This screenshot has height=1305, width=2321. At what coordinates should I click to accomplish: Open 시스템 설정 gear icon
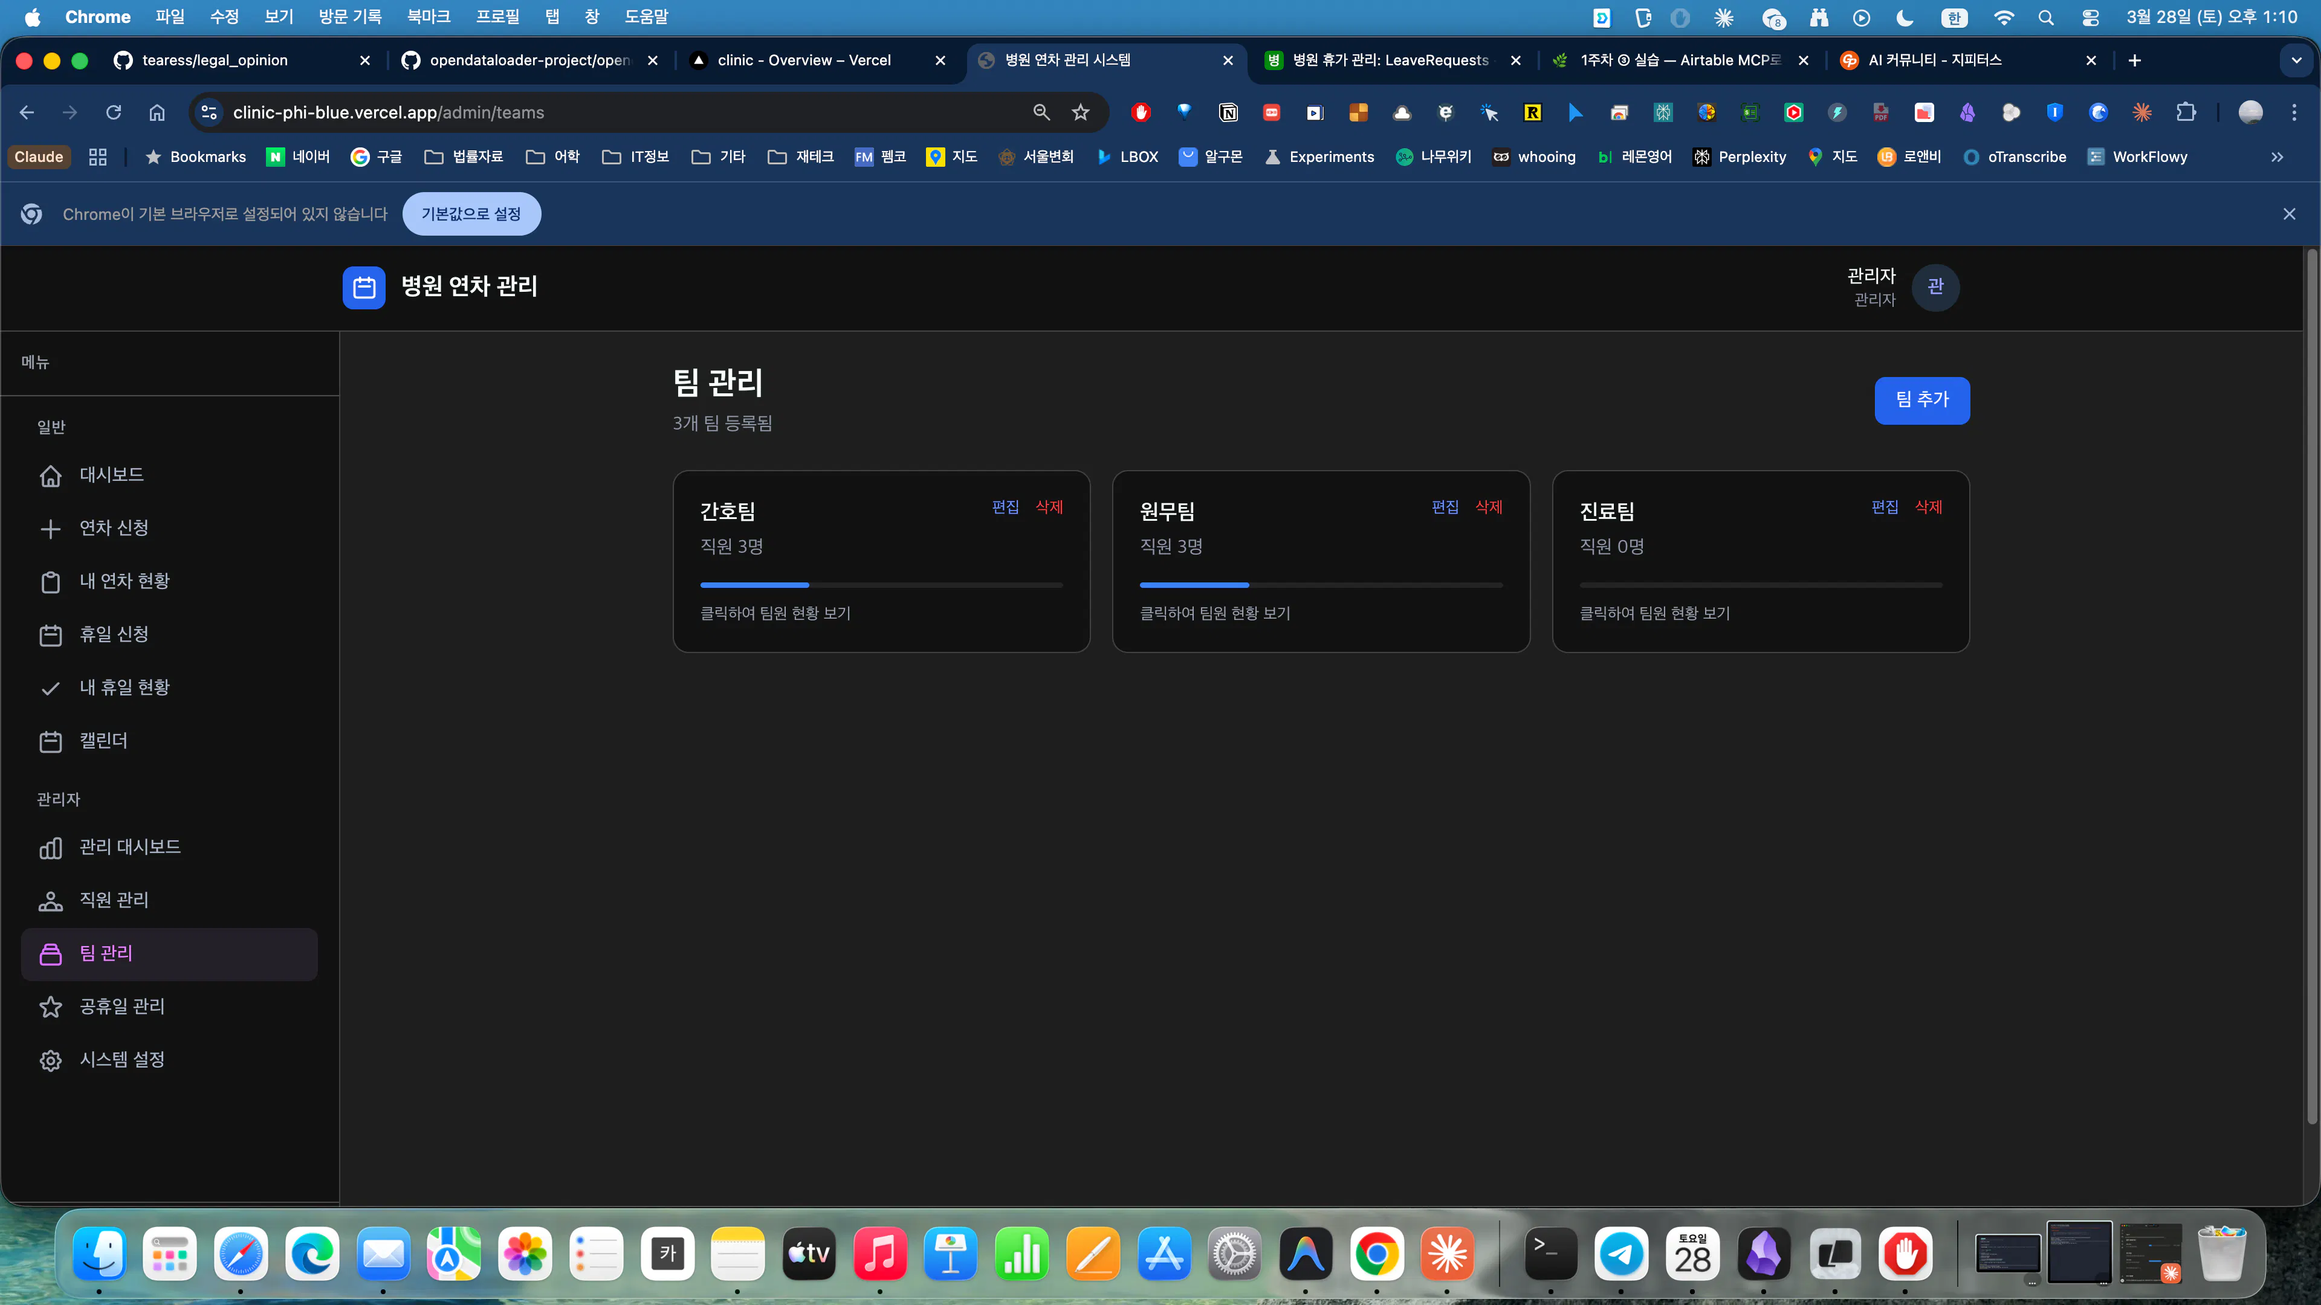click(50, 1060)
